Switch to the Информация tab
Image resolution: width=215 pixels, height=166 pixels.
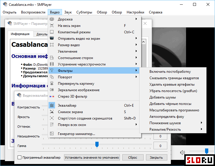[x=20, y=34]
